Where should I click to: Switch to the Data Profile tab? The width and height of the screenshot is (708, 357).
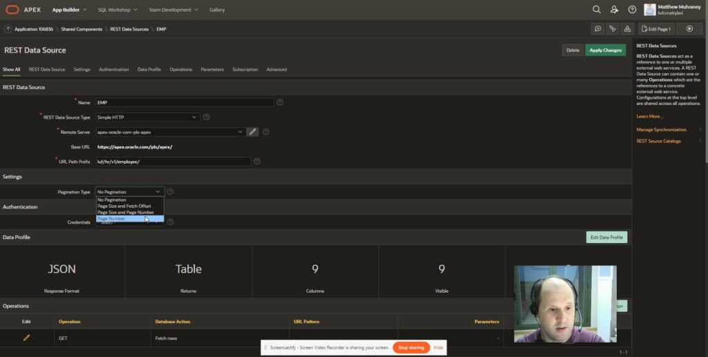(149, 70)
